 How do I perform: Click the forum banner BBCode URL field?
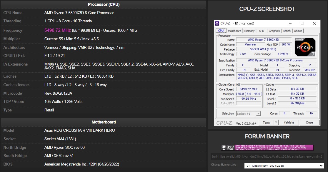click(x=267, y=156)
